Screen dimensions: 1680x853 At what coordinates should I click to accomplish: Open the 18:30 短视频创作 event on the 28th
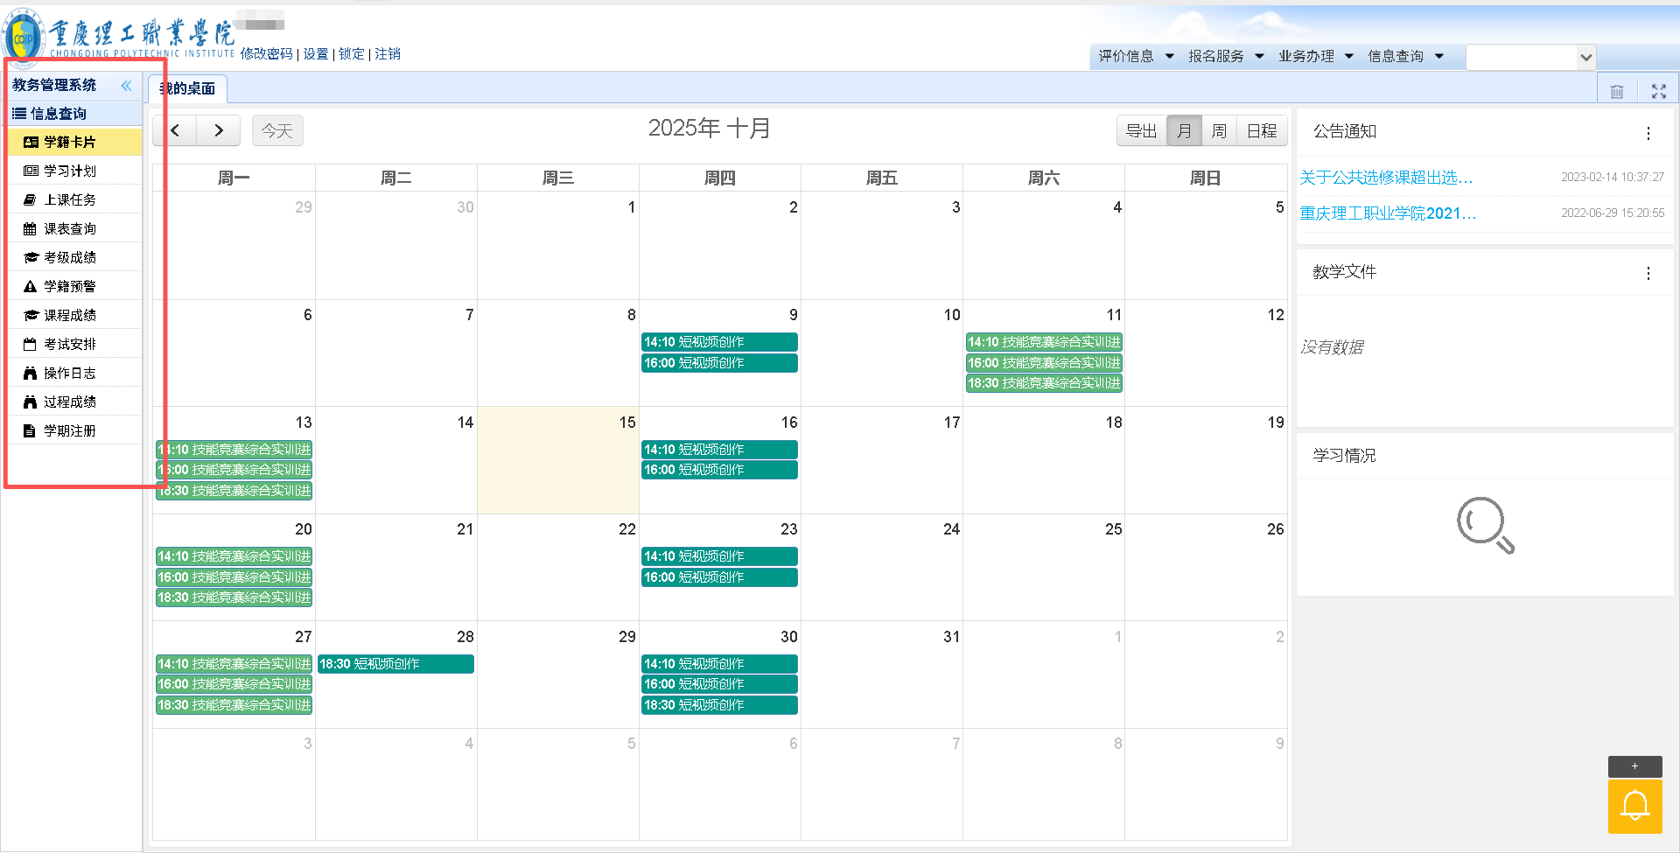click(x=395, y=664)
